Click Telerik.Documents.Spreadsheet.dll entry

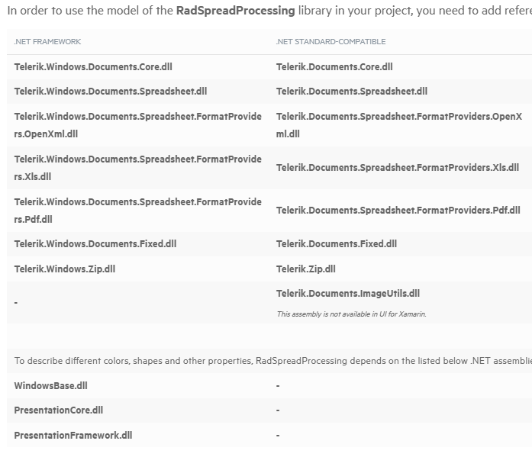tap(351, 92)
